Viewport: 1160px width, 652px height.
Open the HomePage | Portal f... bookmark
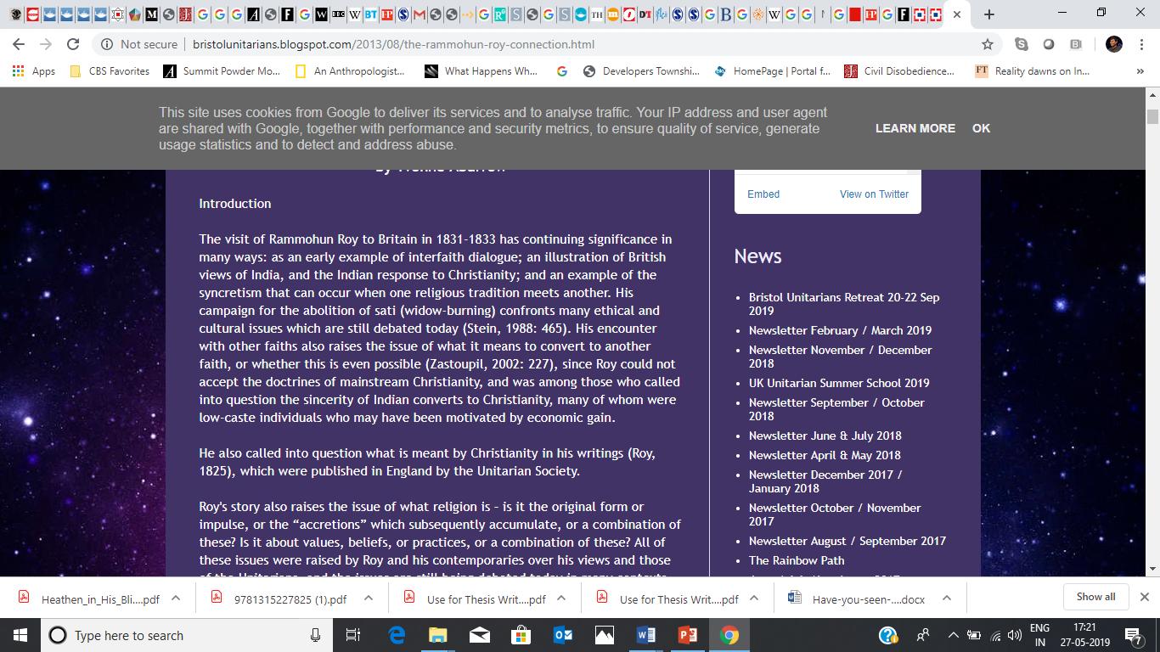(x=773, y=71)
